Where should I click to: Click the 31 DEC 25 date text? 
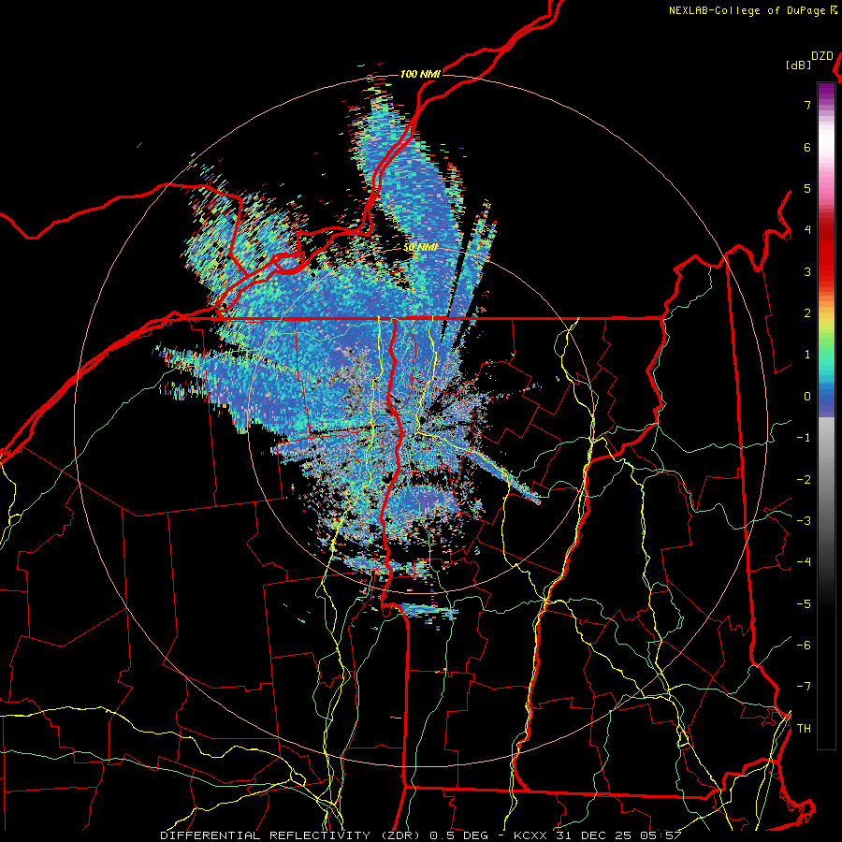(x=594, y=835)
